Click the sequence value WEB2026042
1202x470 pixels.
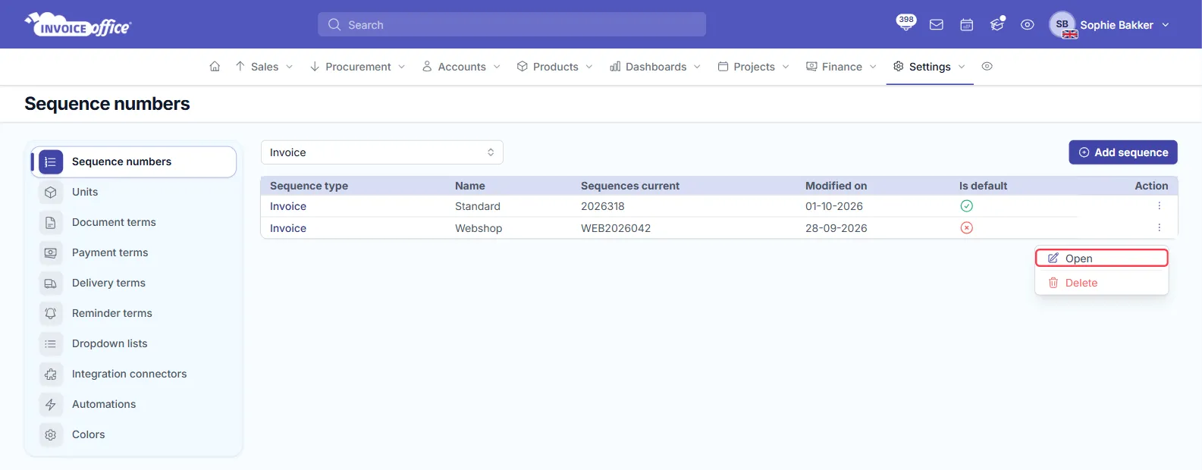pos(616,228)
